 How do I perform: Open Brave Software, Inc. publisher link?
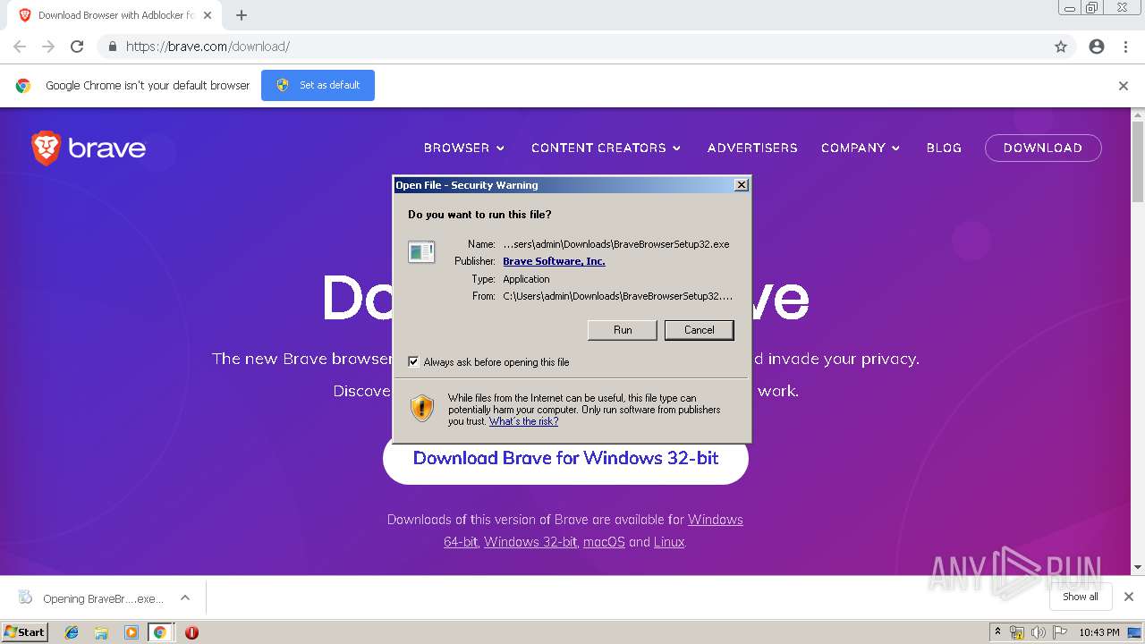pos(554,261)
